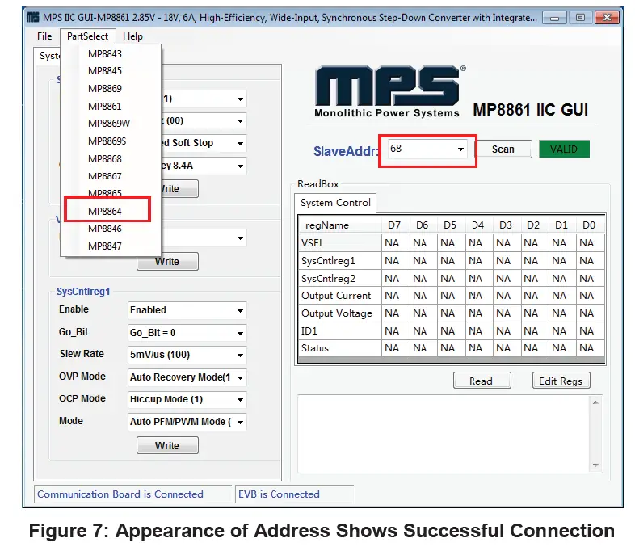Open the File menu
Image resolution: width=635 pixels, height=547 pixels.
tap(44, 36)
